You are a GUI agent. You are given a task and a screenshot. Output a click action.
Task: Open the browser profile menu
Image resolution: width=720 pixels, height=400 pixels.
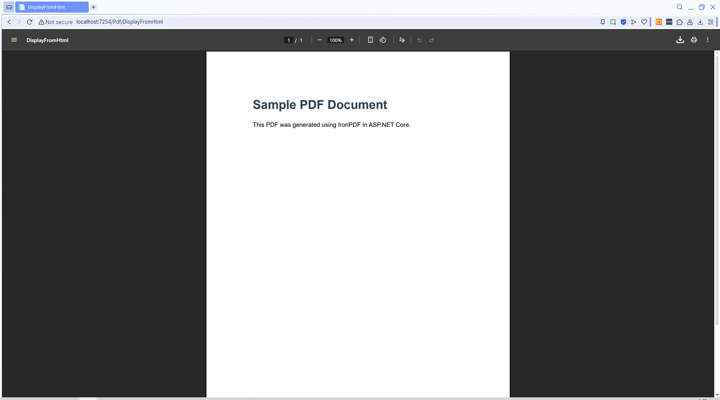[690, 22]
